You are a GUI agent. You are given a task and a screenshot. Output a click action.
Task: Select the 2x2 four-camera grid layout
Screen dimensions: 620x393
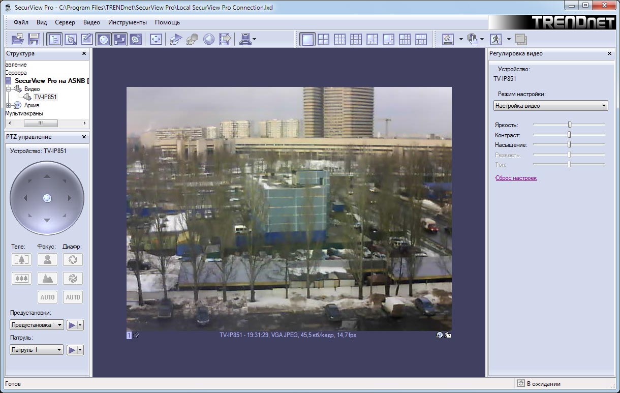324,39
